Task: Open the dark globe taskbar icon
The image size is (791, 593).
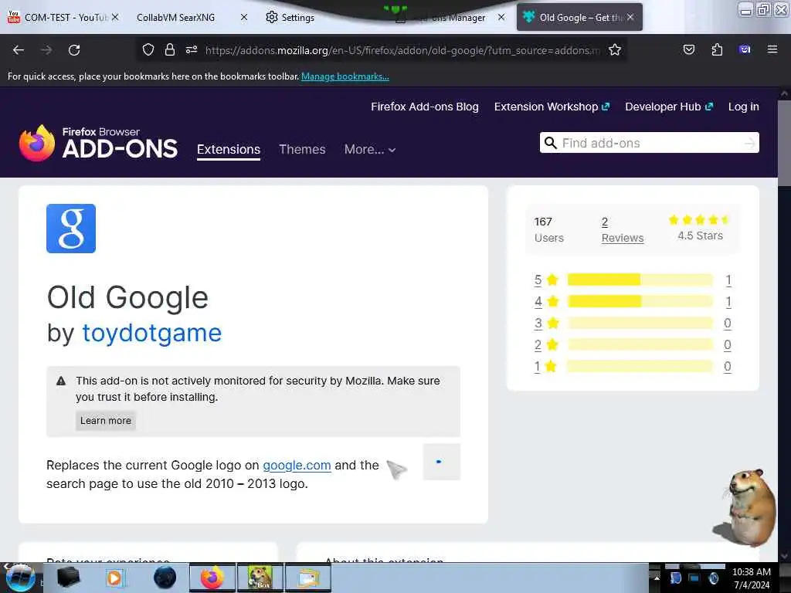Action: [165, 578]
